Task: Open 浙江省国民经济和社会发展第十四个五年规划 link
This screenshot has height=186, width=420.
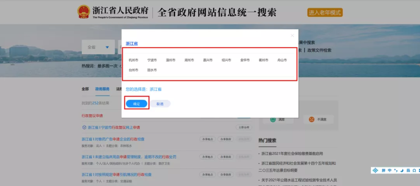Action: click(297, 167)
